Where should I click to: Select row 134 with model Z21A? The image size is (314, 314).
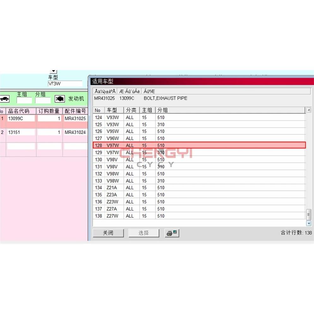[199, 188]
